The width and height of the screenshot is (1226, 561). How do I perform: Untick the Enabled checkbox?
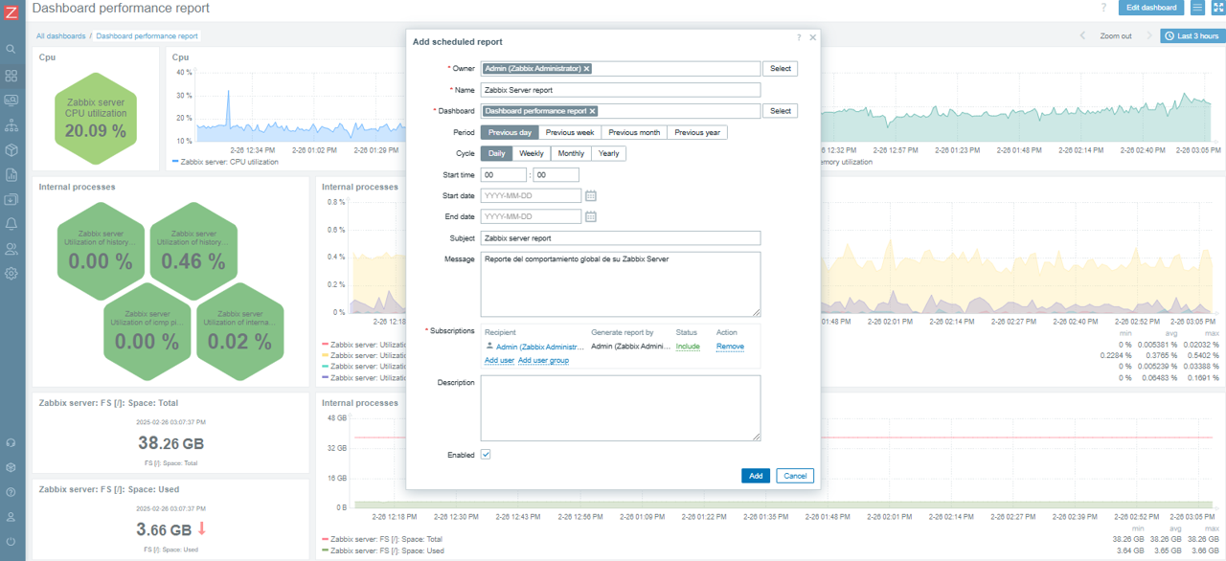pos(486,455)
